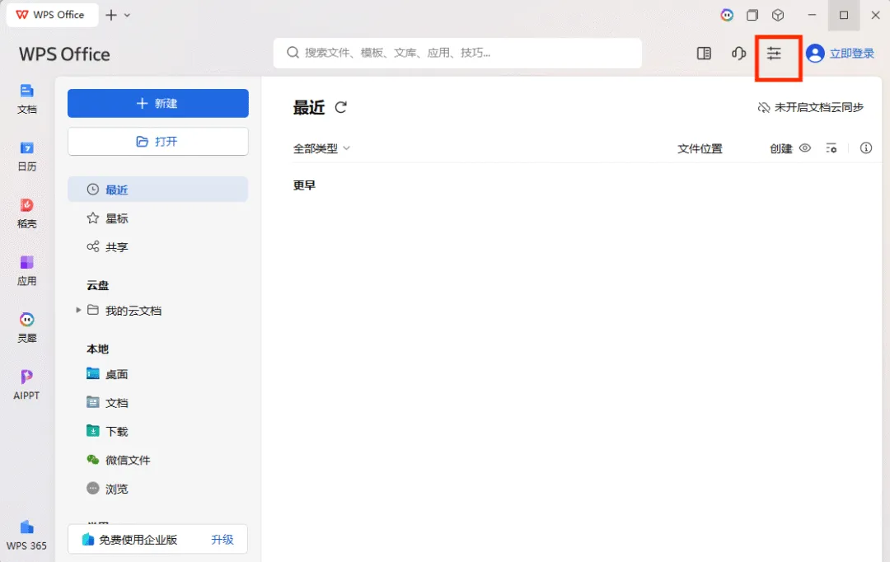Click the 最近 page title
Viewport: 890px width, 562px height.
coord(309,107)
